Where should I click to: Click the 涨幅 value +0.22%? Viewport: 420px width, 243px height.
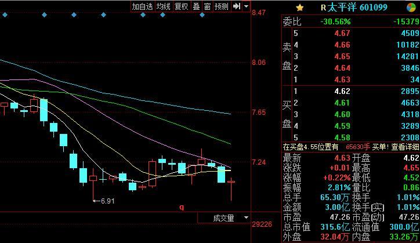336,177
